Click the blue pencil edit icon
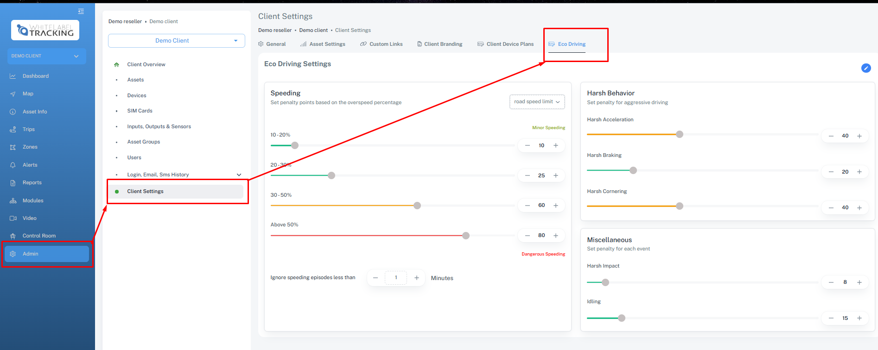This screenshot has width=878, height=350. [x=865, y=68]
